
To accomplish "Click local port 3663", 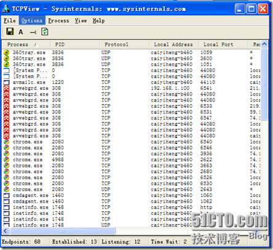I will (x=206, y=166).
